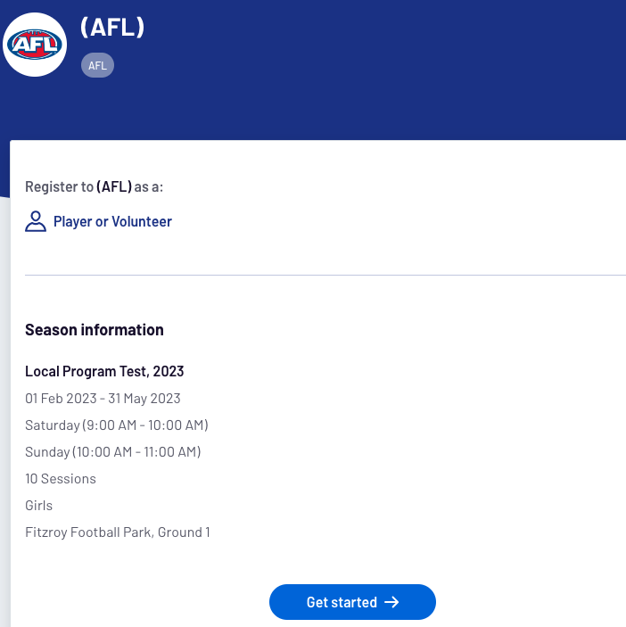This screenshot has width=626, height=627.
Task: Click the 'Register to' prompt text
Action: 59,187
